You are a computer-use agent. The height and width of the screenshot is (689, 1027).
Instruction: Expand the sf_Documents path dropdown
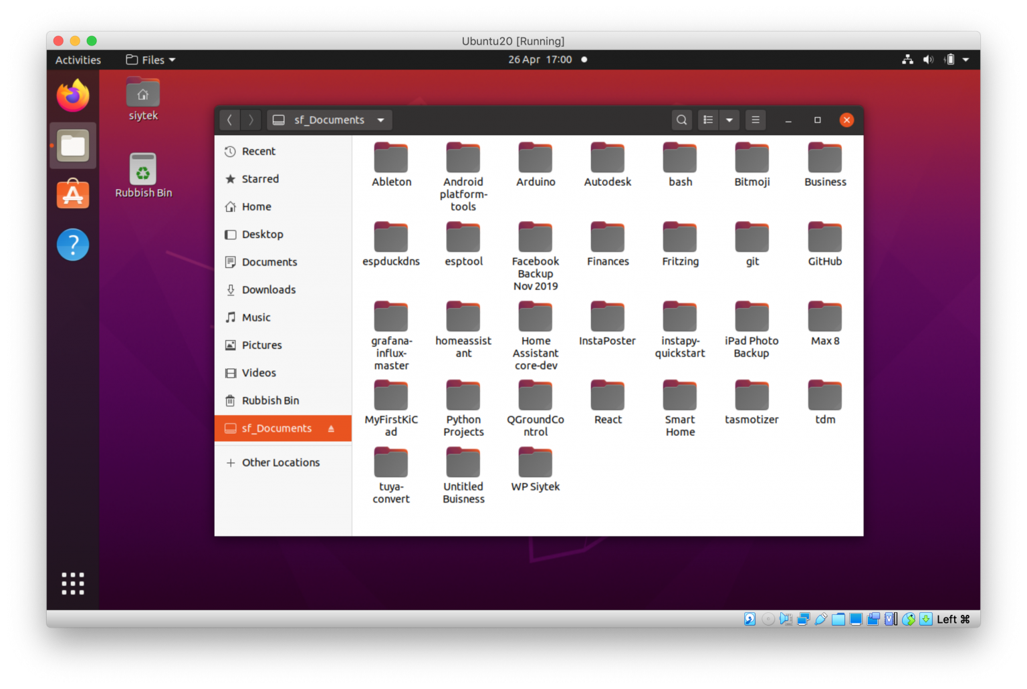click(x=380, y=120)
